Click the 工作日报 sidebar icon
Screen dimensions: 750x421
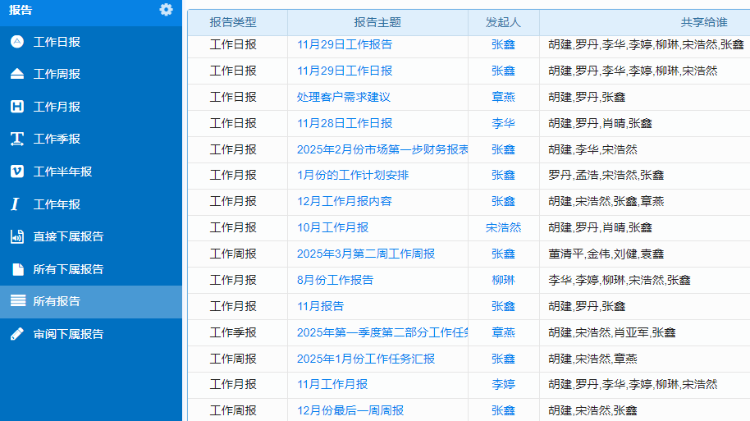17,42
